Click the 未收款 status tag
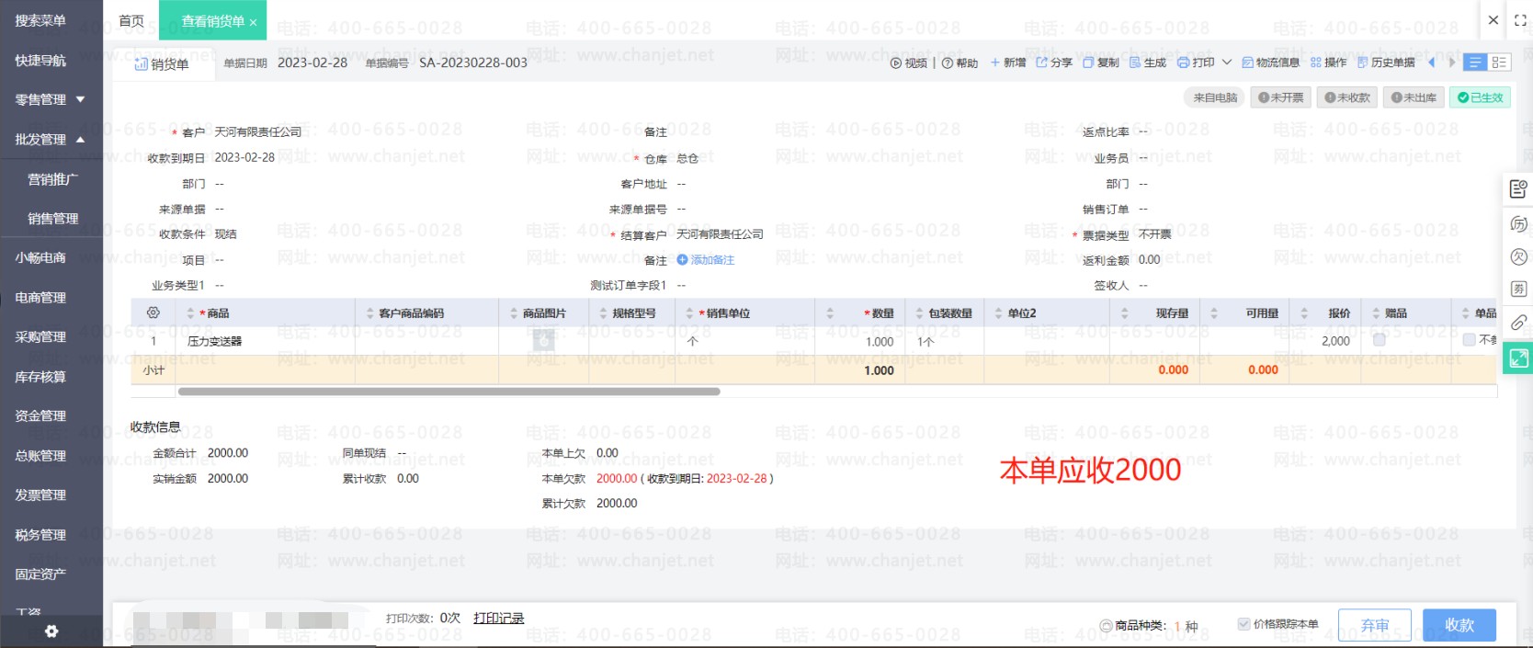The image size is (1533, 648). (1346, 97)
